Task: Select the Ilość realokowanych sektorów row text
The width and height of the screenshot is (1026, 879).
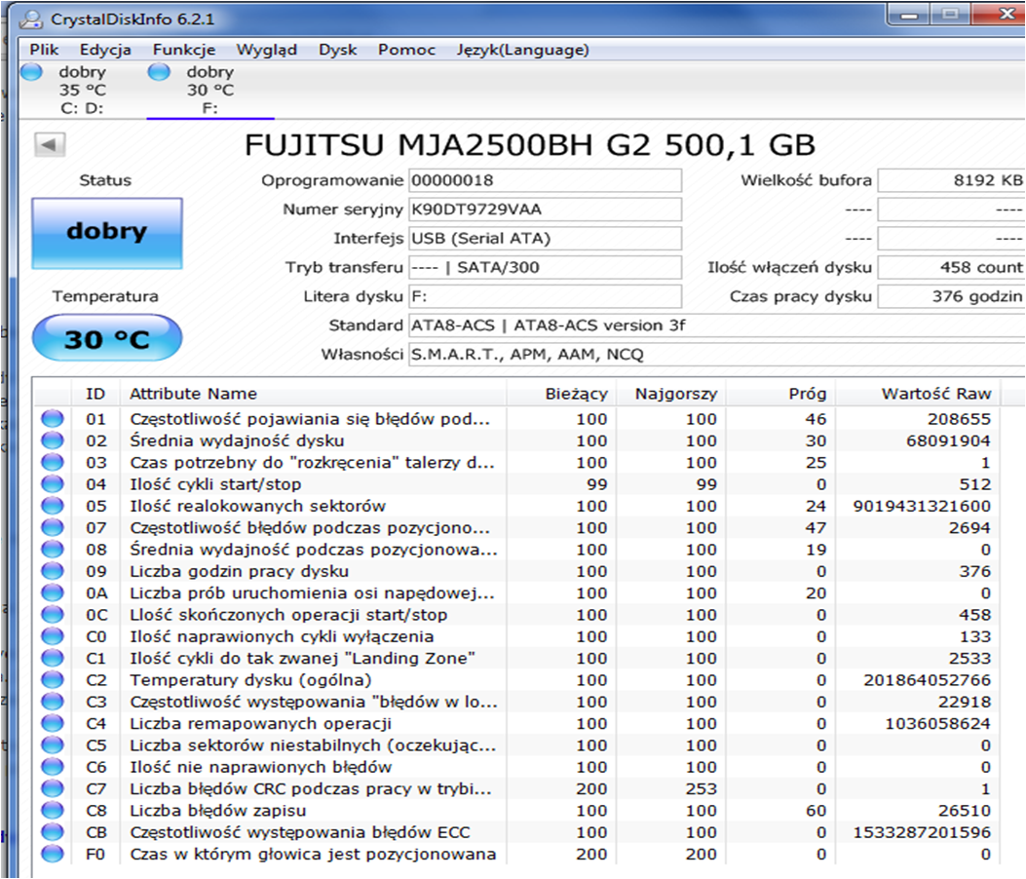Action: (258, 506)
